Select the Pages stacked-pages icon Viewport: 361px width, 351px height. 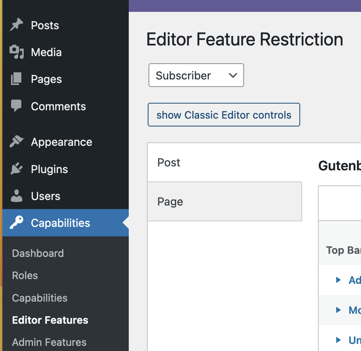click(x=16, y=79)
